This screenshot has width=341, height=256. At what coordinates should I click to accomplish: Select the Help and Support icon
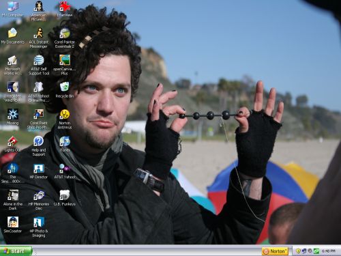[39, 146]
